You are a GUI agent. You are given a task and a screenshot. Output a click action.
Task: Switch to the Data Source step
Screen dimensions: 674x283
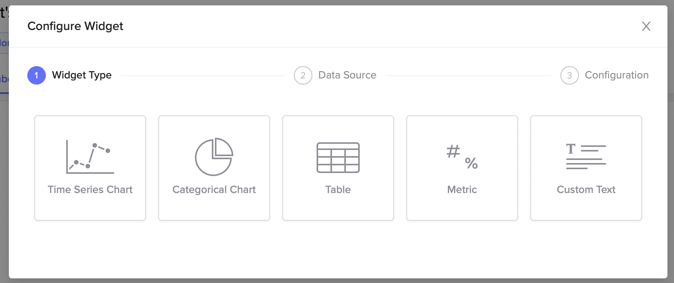[x=347, y=75]
